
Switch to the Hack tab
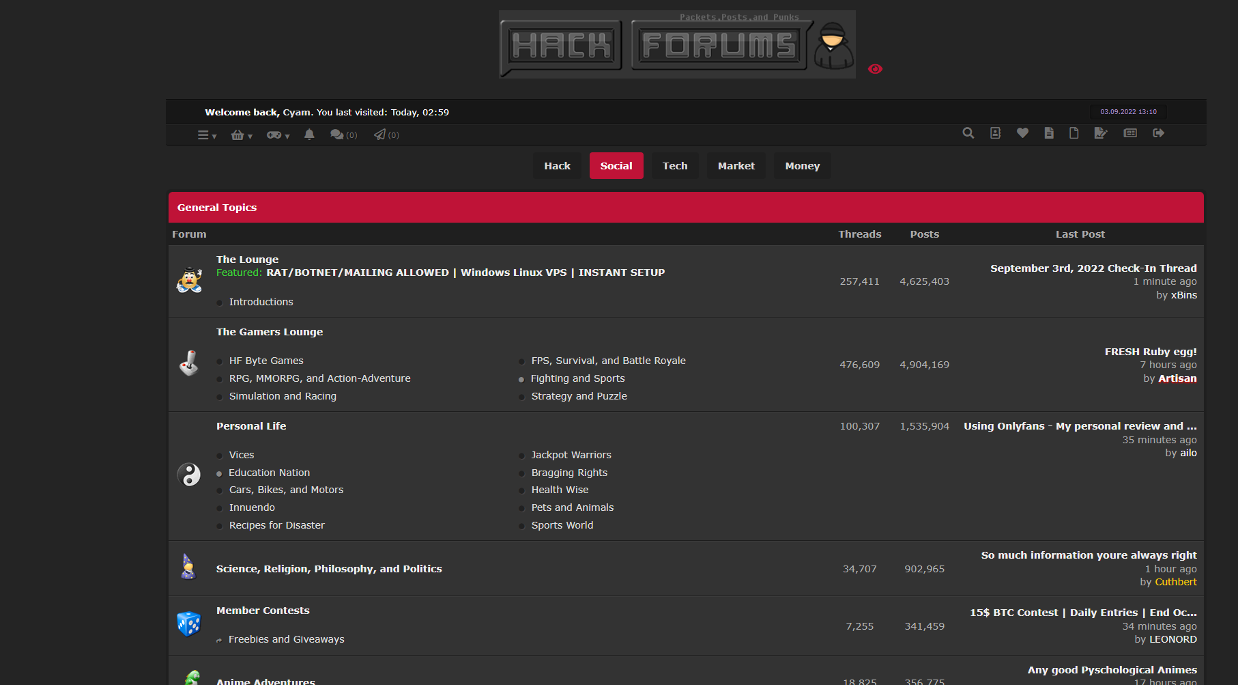[557, 166]
